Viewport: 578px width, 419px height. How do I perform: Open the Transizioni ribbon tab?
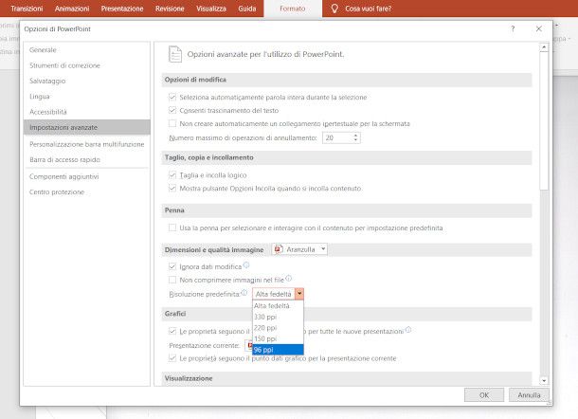(27, 9)
